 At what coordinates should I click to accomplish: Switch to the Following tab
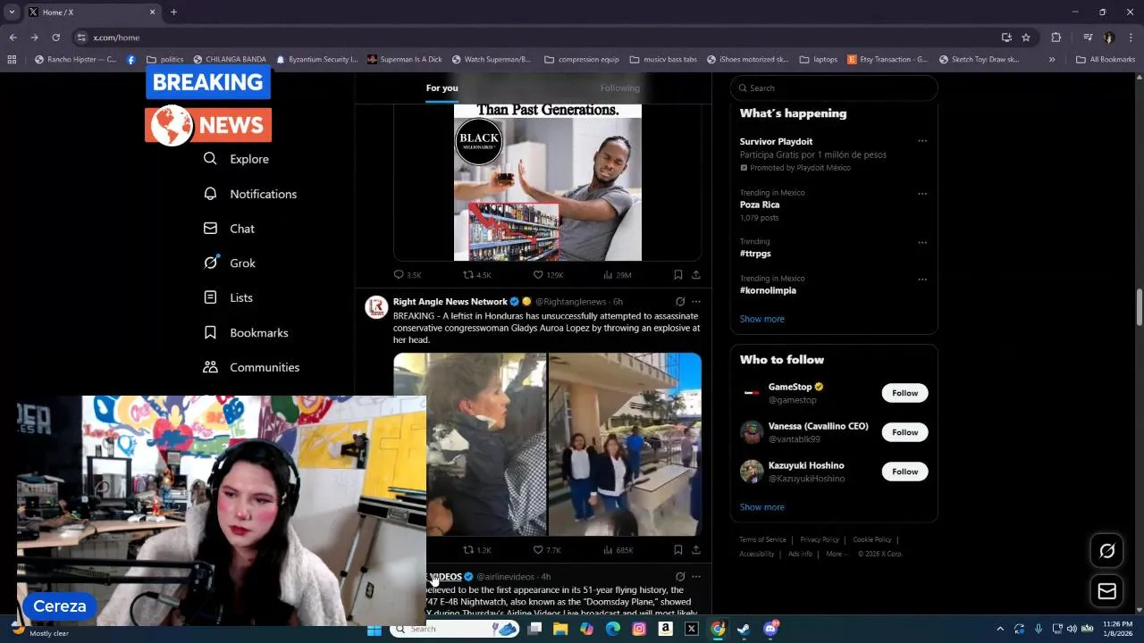pos(619,88)
